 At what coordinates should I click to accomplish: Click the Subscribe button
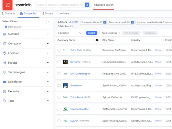coord(150,33)
